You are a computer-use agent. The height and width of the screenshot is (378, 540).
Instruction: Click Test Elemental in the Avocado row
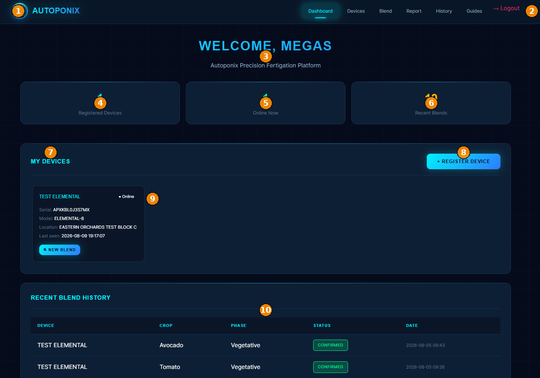[x=62, y=345]
